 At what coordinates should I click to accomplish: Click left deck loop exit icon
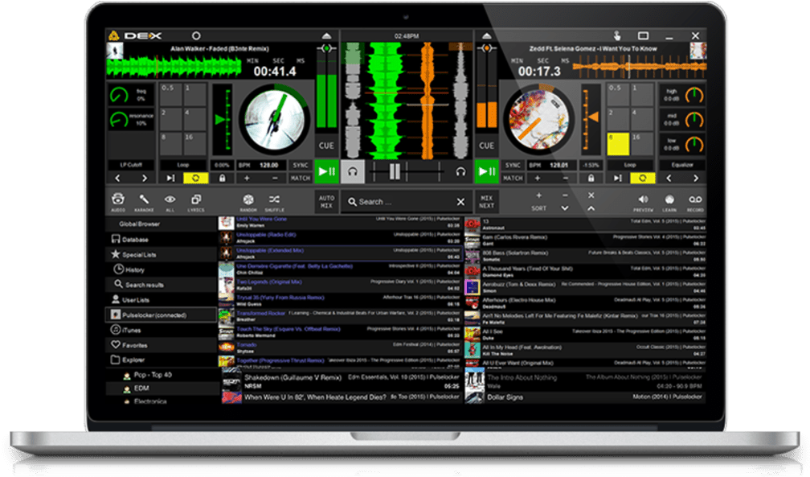[170, 178]
